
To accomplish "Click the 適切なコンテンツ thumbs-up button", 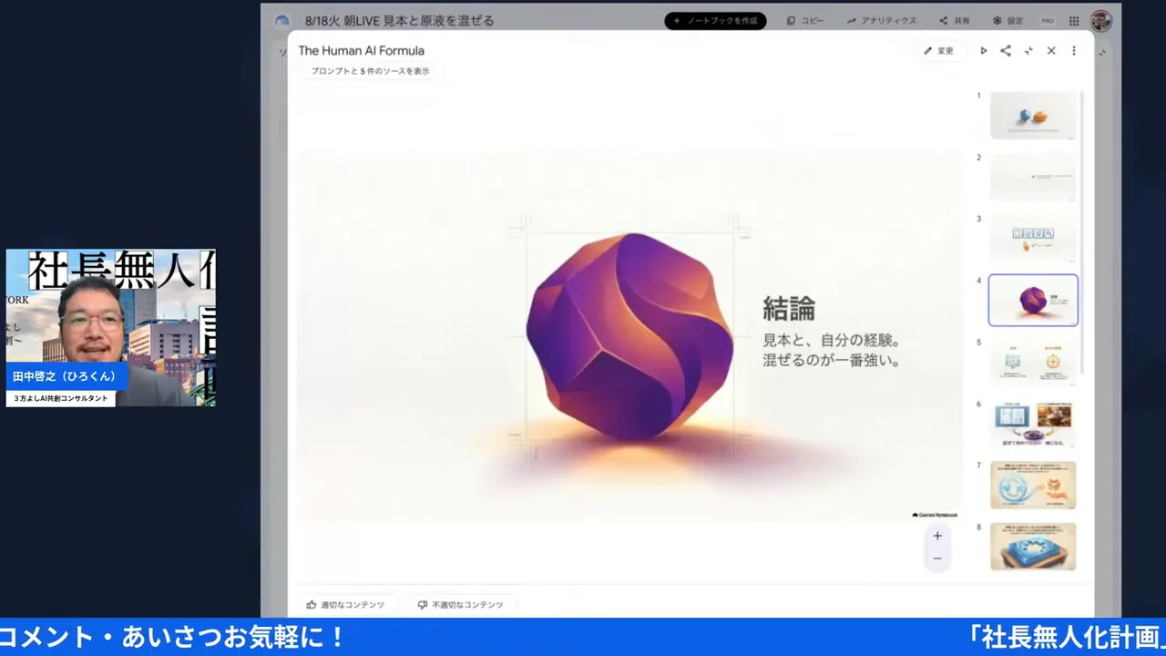I will [x=345, y=604].
